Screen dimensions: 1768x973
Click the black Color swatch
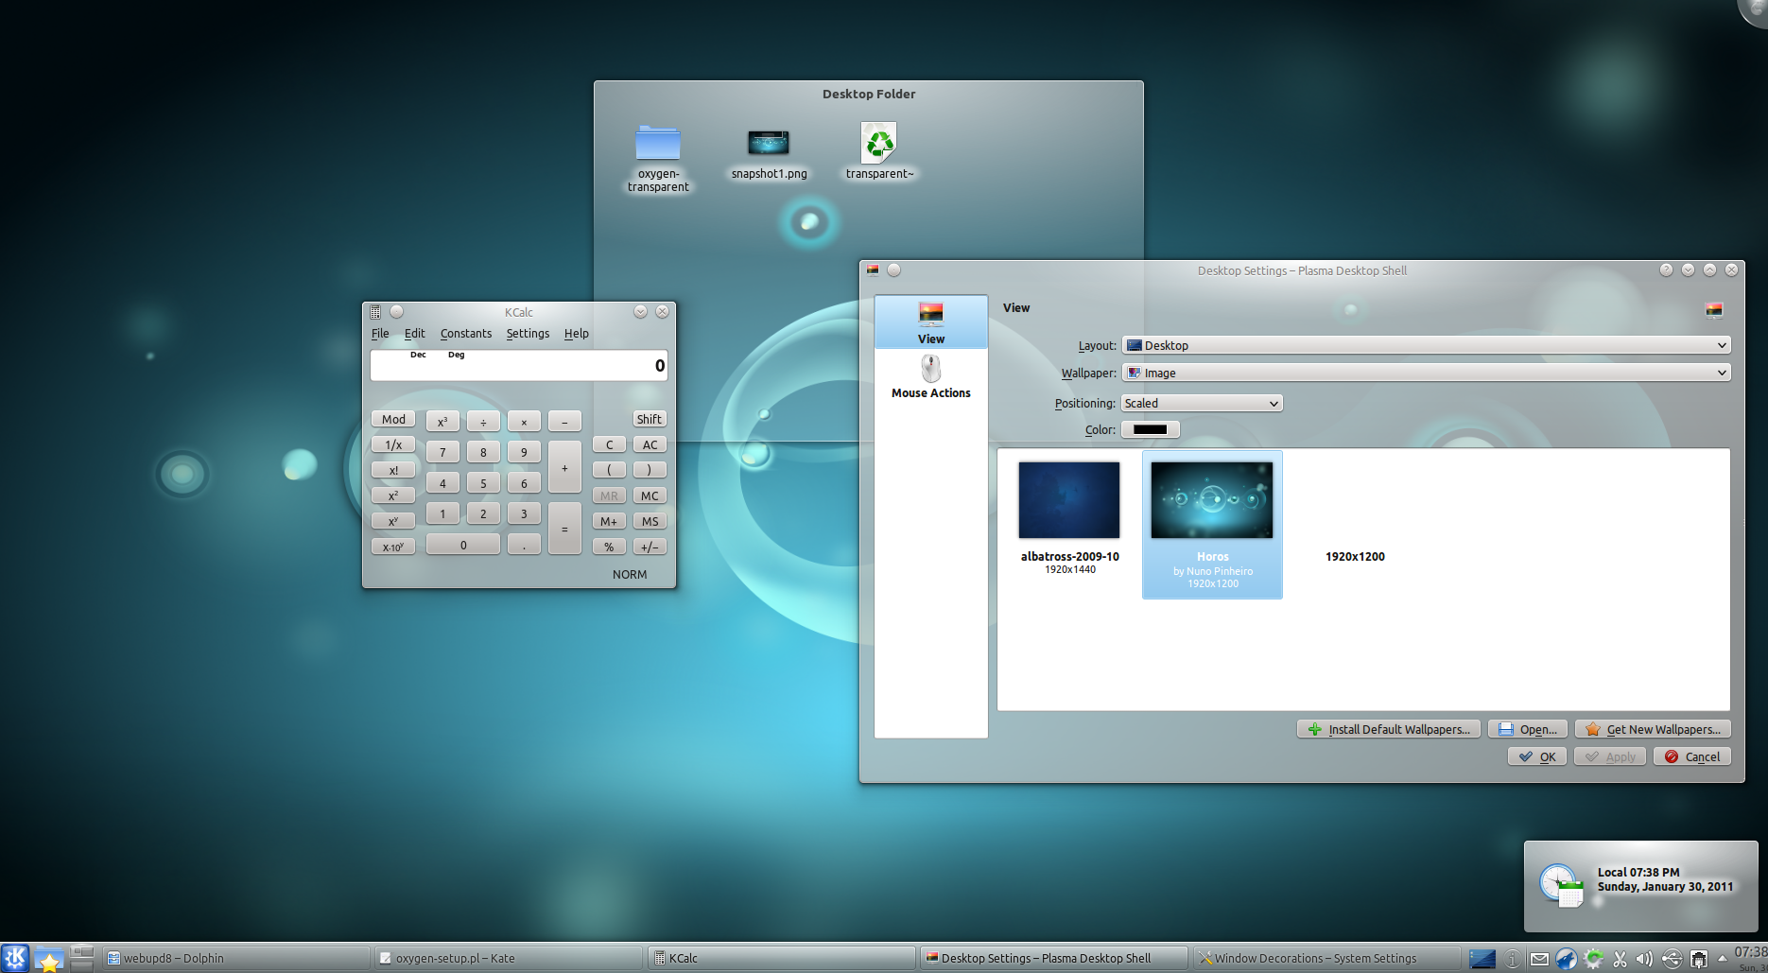(1150, 429)
